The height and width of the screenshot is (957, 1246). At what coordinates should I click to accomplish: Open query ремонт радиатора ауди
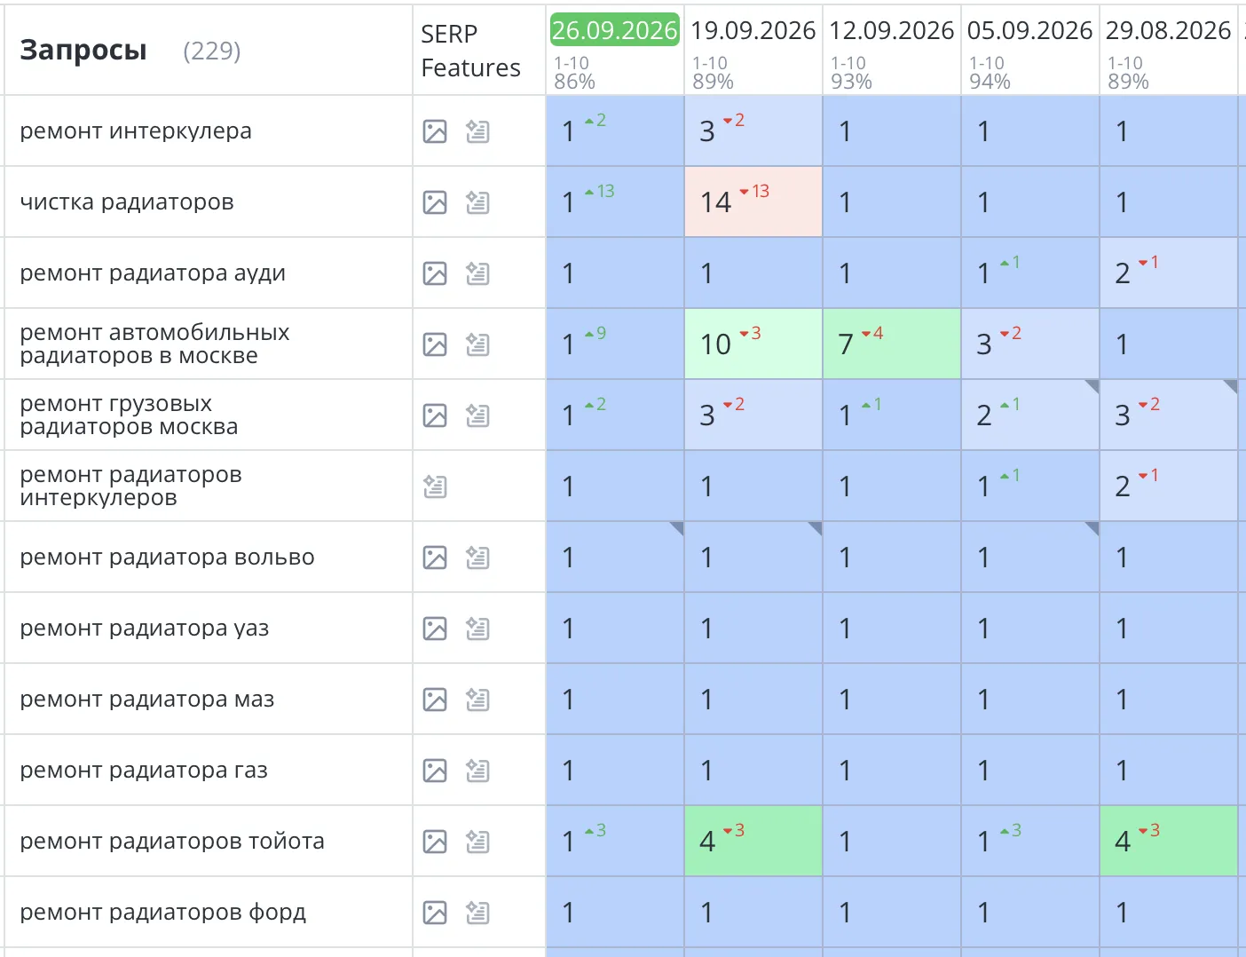pyautogui.click(x=153, y=273)
